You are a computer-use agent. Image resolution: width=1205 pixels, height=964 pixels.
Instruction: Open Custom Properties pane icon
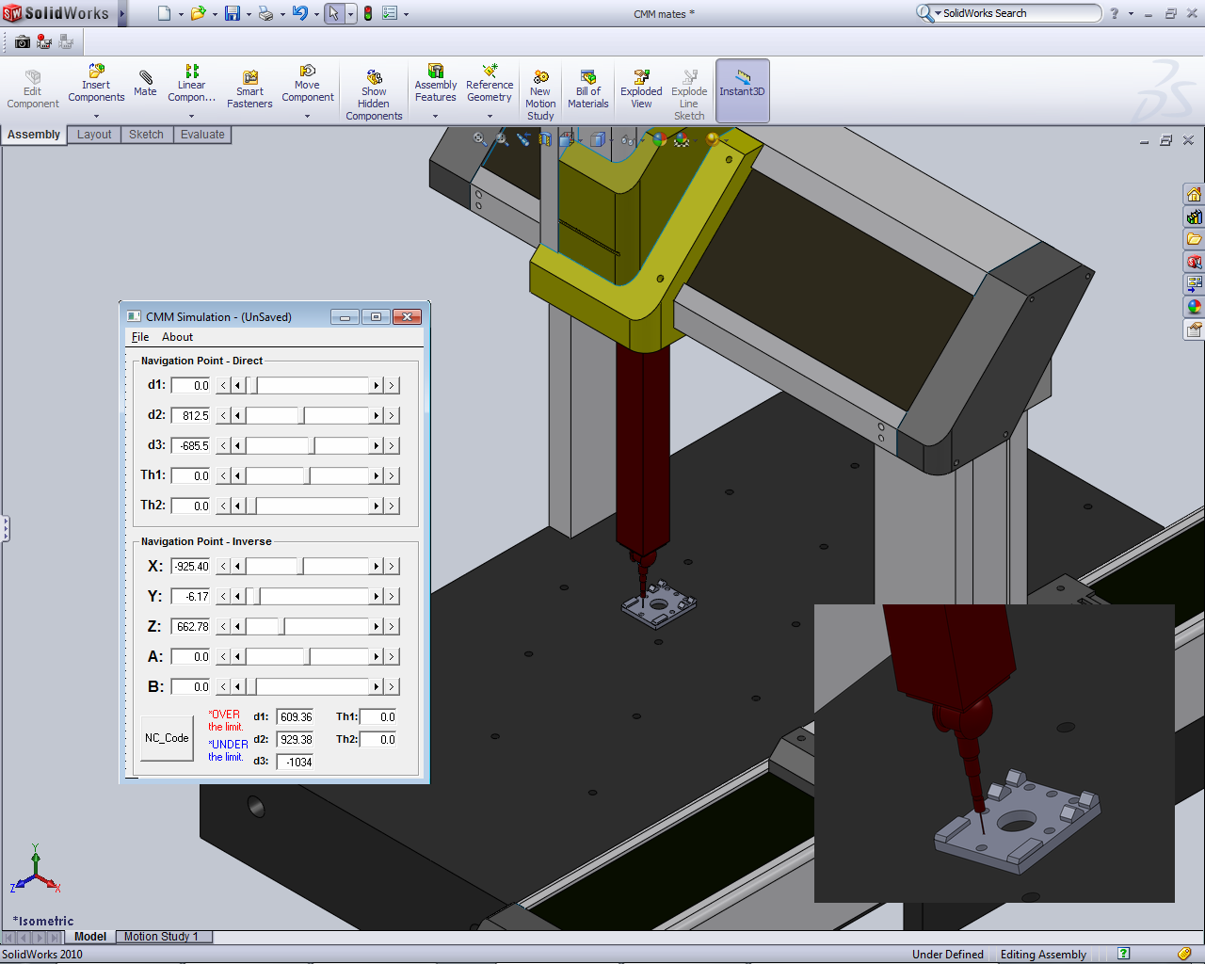pos(1194,329)
